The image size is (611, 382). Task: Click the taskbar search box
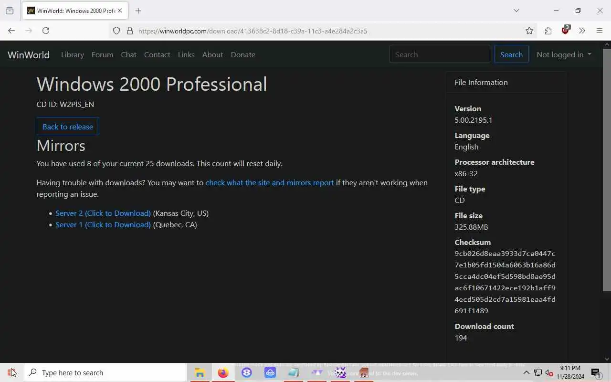click(x=105, y=372)
